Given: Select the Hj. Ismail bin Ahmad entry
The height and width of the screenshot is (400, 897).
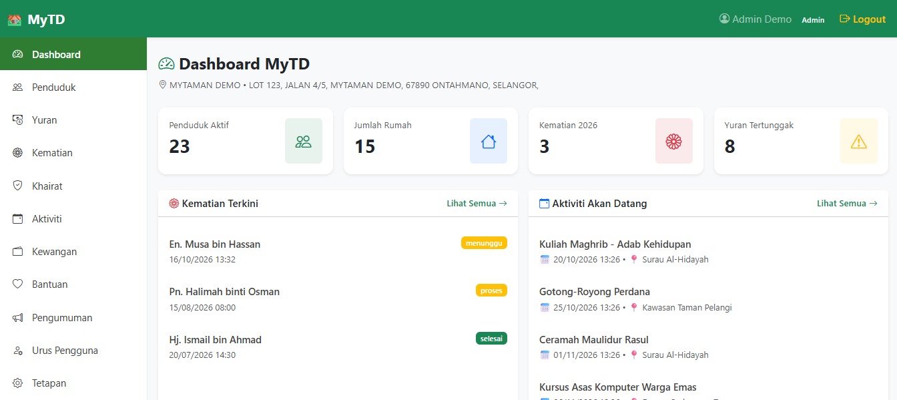Looking at the screenshot, I should click(x=216, y=340).
